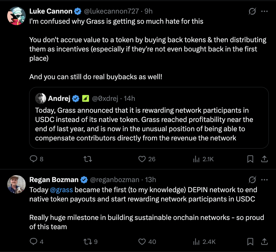Open Andrej's quoted tweet
Screen dimensions: 276x252
(149, 118)
